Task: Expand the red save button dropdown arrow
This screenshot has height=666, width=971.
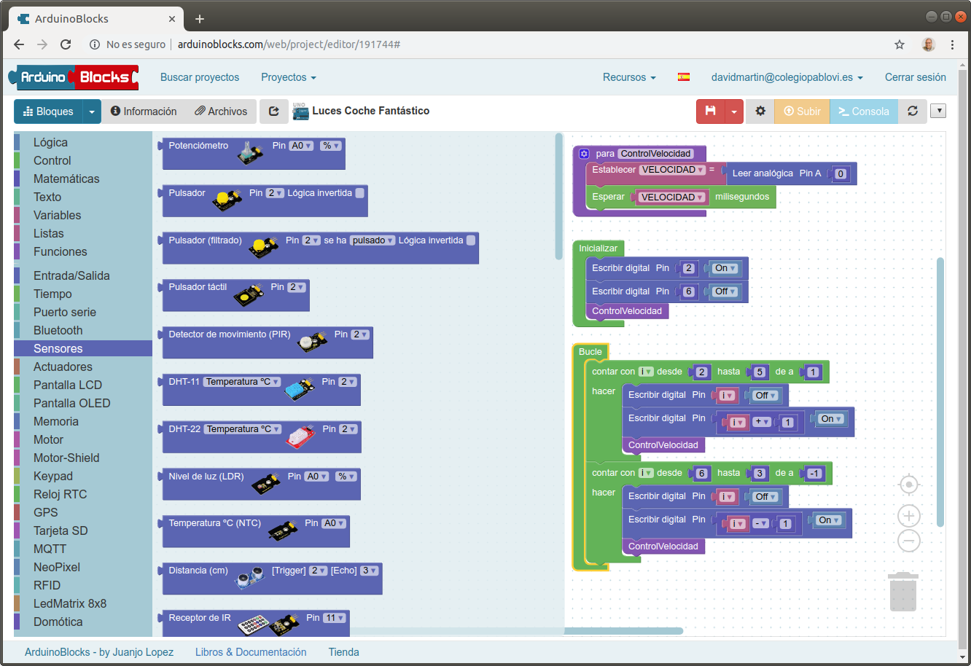Action: [733, 111]
